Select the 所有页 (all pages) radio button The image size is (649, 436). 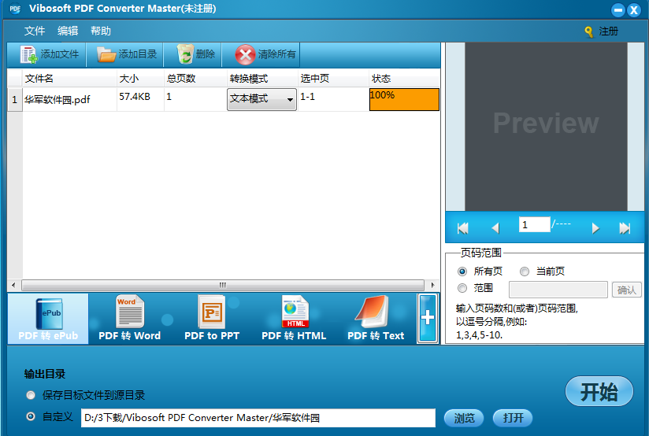click(462, 272)
